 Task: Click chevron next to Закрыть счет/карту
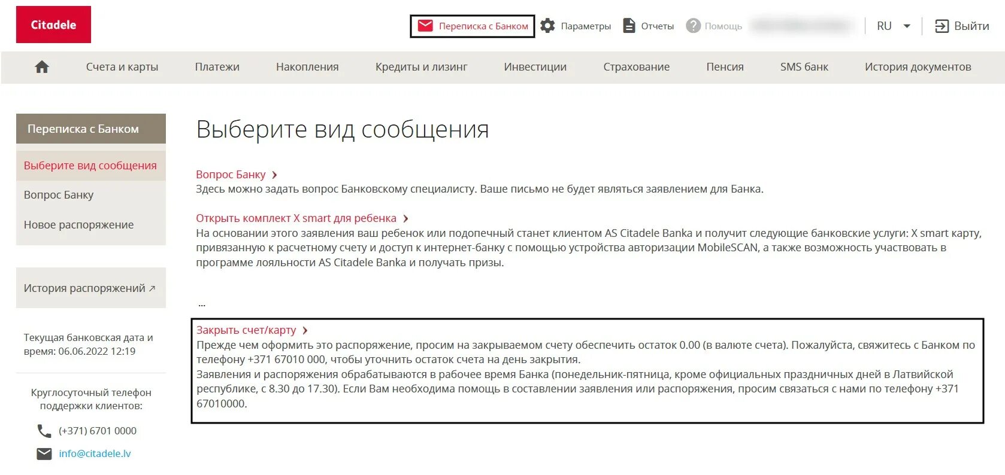click(305, 331)
